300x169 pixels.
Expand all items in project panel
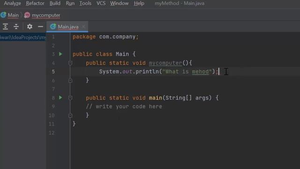5,26
